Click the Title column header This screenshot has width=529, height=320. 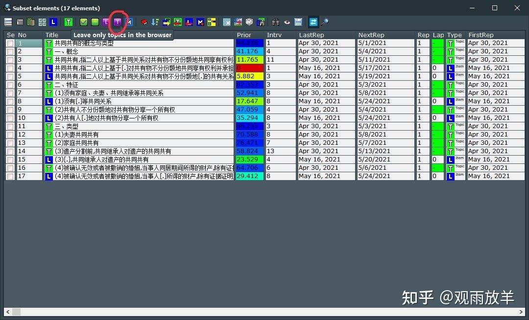[x=52, y=35]
